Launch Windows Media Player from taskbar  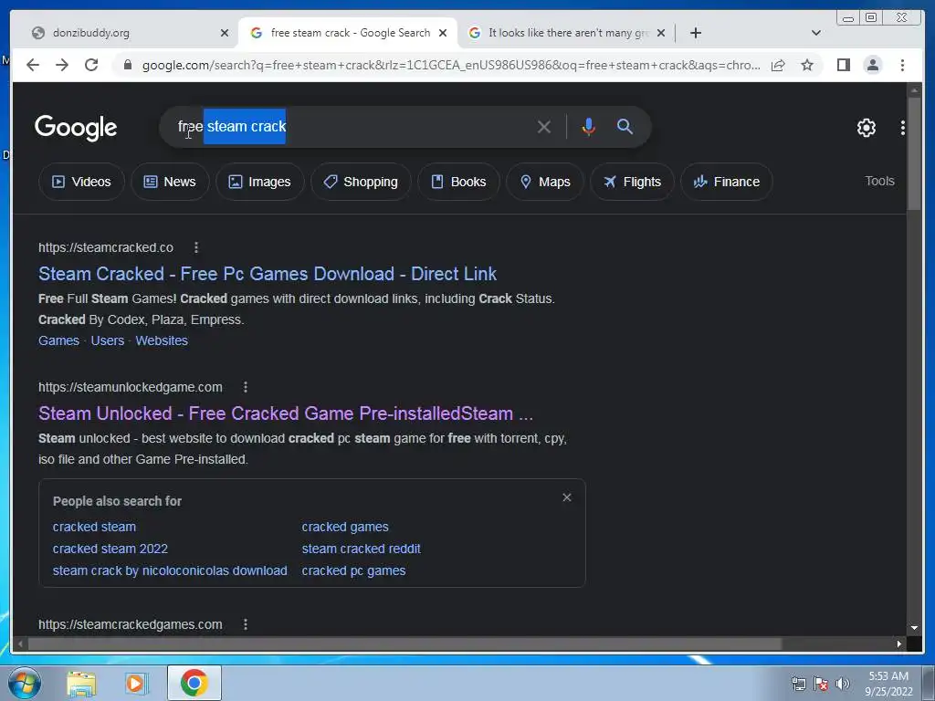pos(137,683)
